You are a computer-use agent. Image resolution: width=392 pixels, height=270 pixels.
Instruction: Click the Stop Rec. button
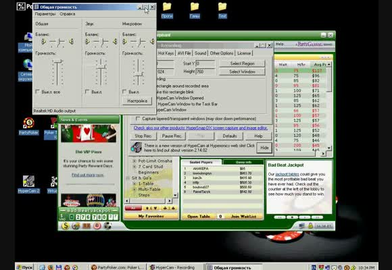[x=143, y=136]
